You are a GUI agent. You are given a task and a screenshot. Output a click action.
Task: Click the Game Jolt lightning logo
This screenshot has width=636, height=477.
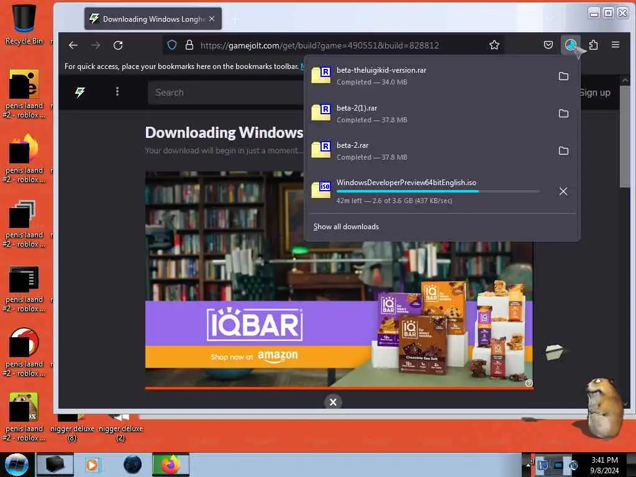(x=80, y=93)
